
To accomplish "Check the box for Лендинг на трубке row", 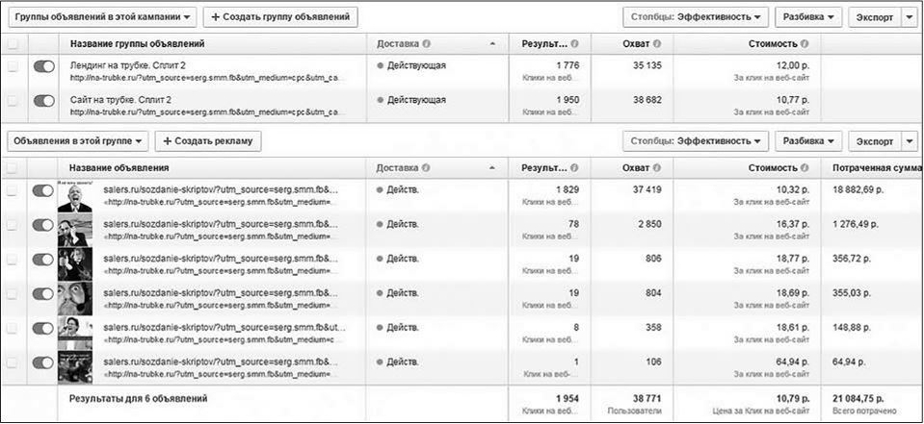I will click(13, 66).
